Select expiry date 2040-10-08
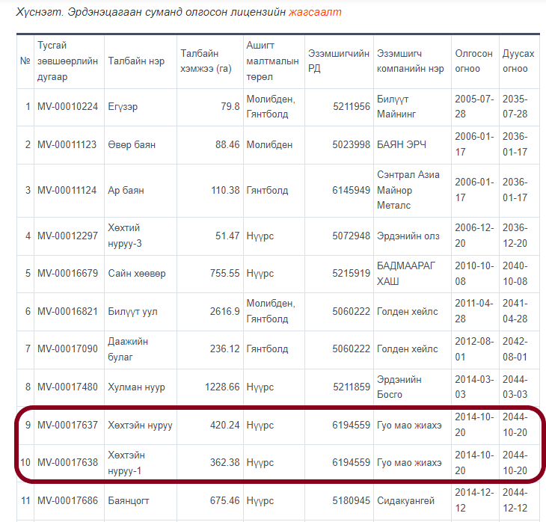 click(x=515, y=274)
